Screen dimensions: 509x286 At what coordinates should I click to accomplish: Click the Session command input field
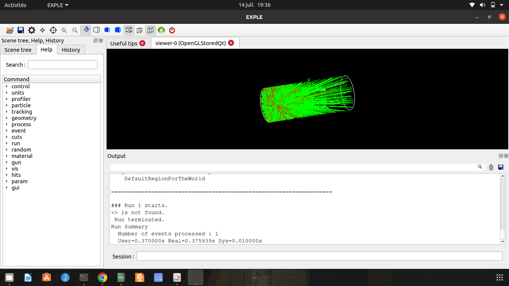click(319, 256)
